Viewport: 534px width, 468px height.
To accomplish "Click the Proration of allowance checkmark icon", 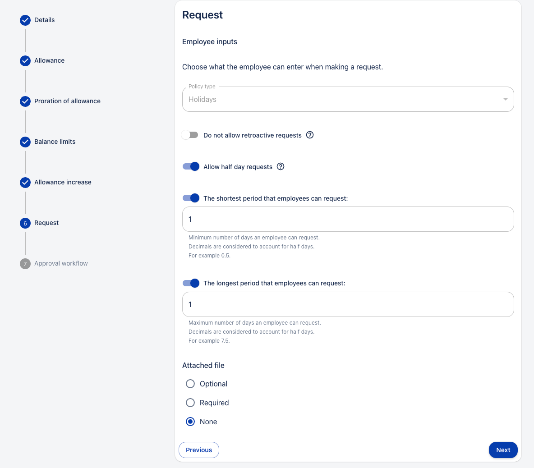I will (x=25, y=101).
